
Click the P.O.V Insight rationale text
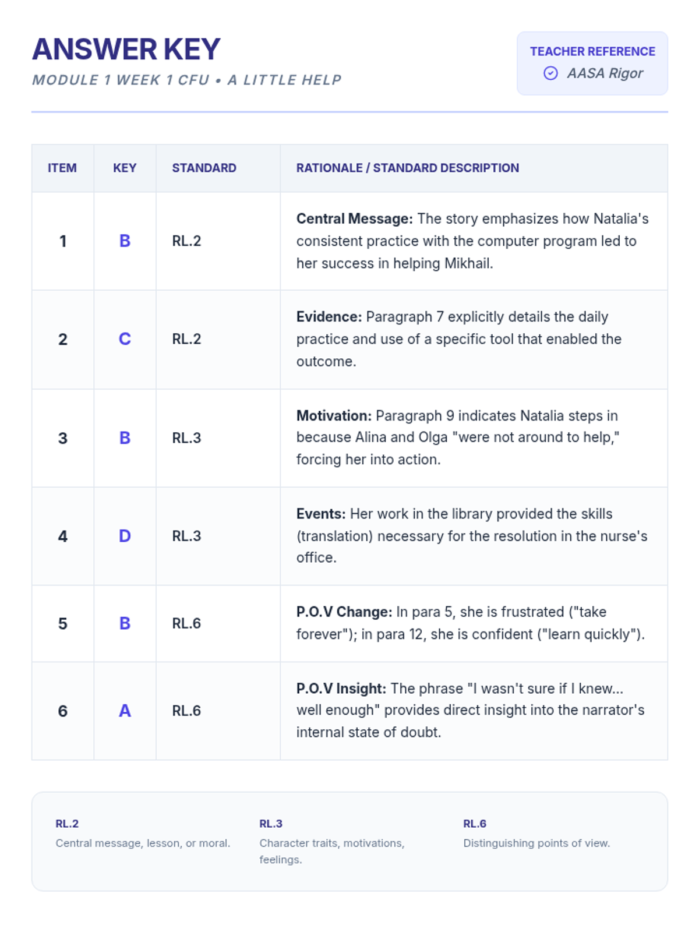[470, 710]
